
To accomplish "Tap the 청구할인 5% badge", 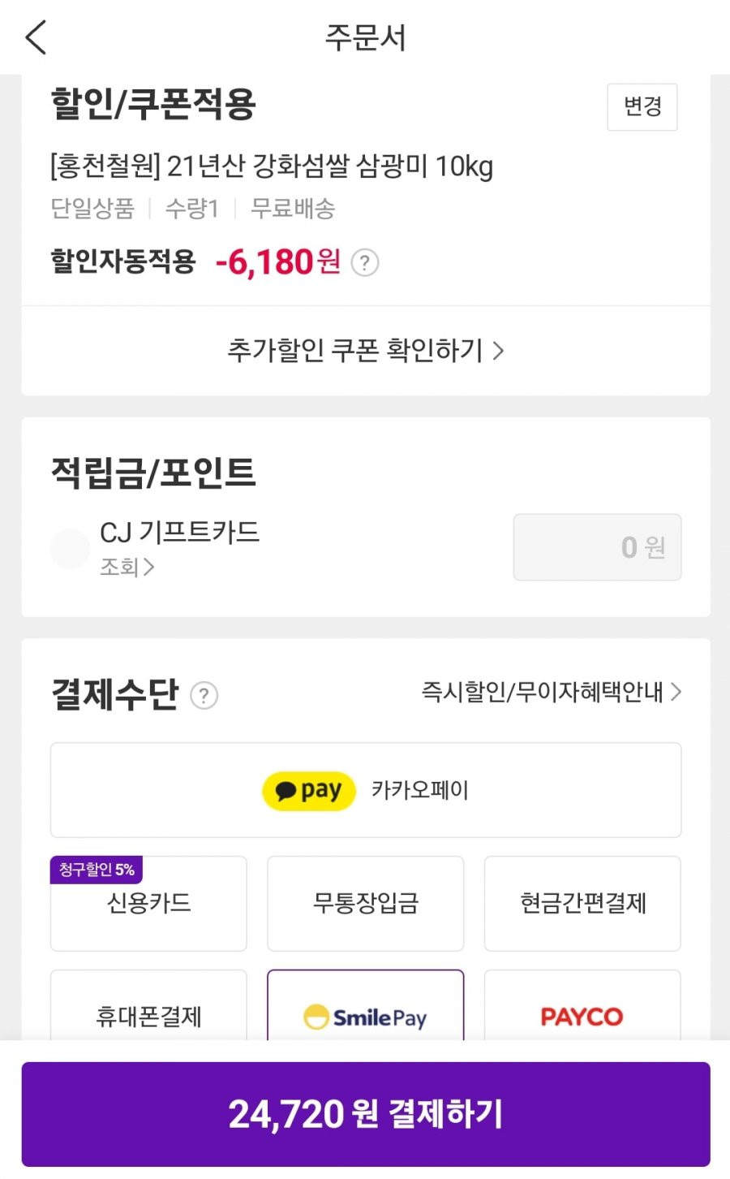I will click(x=97, y=870).
